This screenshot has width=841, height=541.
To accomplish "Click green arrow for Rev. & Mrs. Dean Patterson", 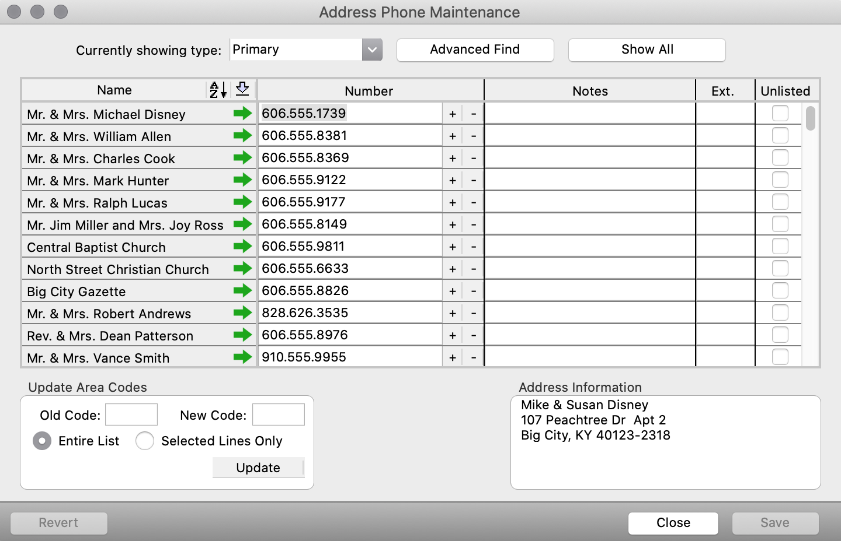I will tap(242, 335).
